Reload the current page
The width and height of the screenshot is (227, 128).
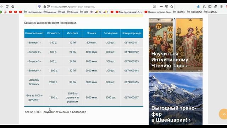pos(7,6)
